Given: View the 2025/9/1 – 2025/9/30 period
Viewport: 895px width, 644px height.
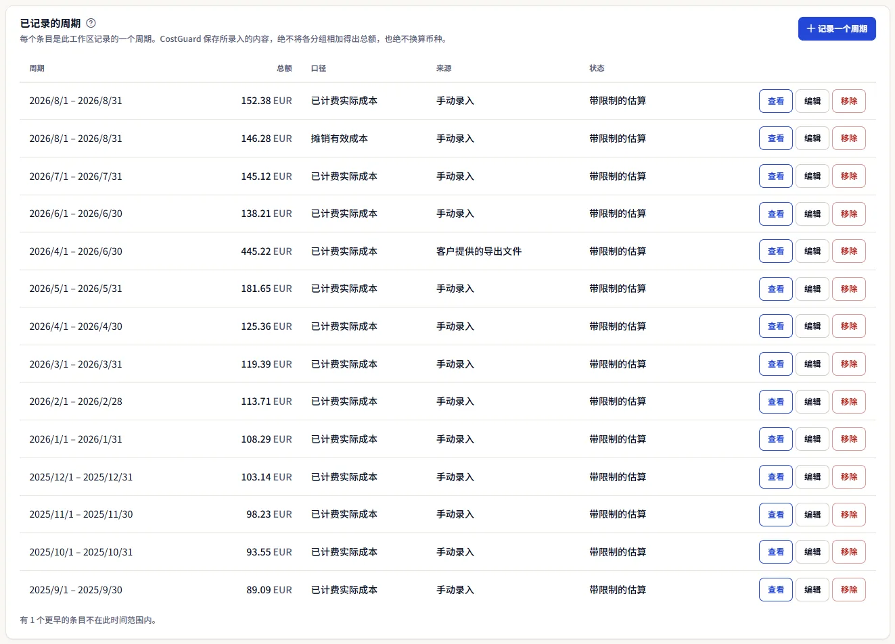Looking at the screenshot, I should [x=776, y=590].
